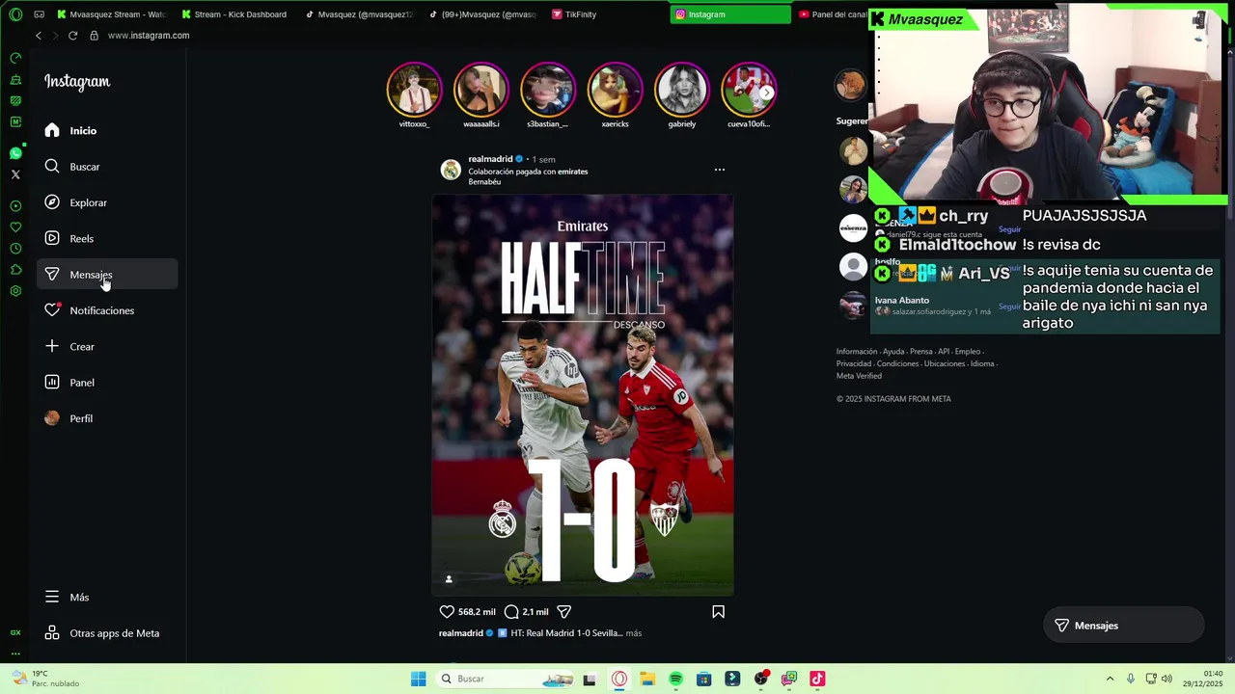Image resolution: width=1235 pixels, height=694 pixels.
Task: Open Perfil profile avatar
Action: click(x=52, y=418)
